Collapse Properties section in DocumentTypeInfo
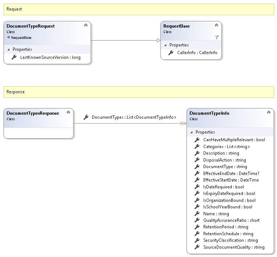277x257 pixels. pyautogui.click(x=192, y=132)
